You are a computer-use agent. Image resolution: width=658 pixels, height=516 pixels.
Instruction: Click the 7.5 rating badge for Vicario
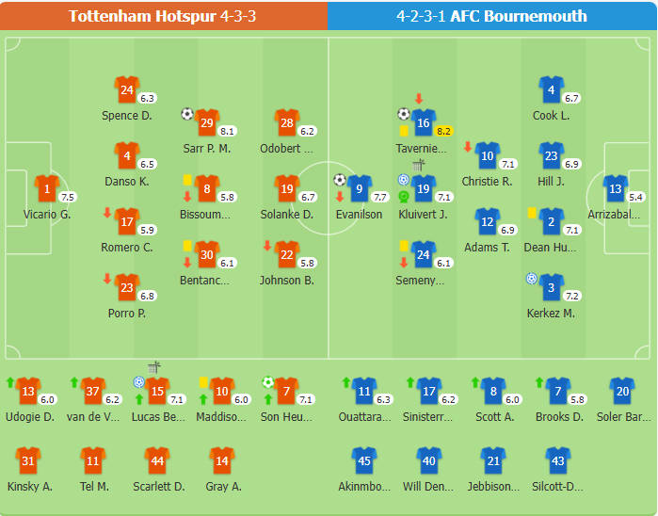tap(67, 198)
